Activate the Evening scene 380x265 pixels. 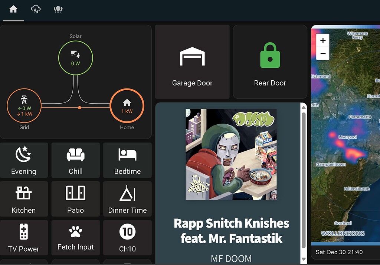[x=24, y=160]
